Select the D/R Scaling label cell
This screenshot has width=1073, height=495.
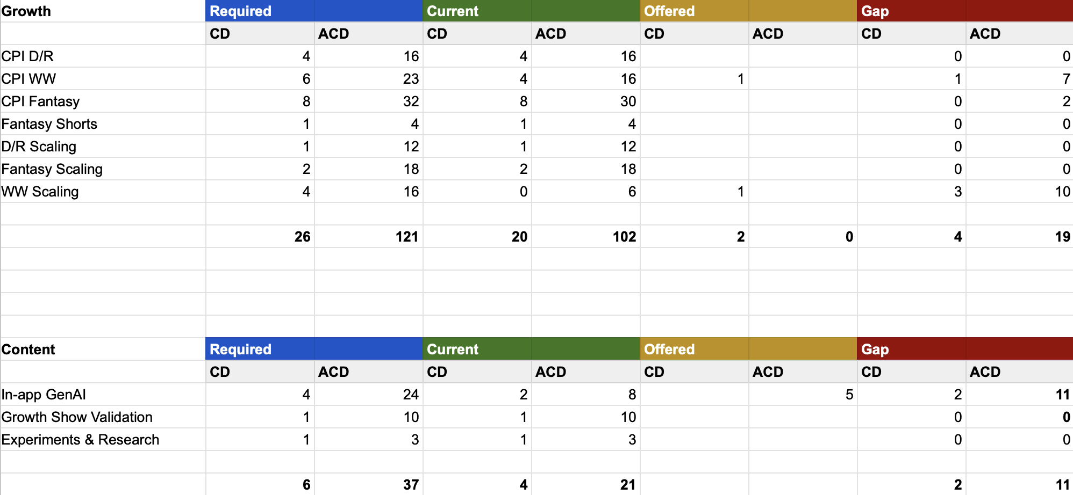pos(103,146)
